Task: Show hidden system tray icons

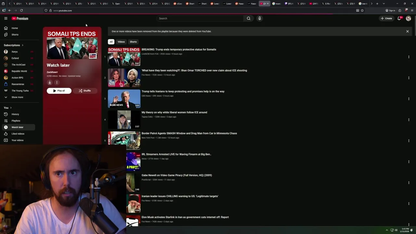Action: tap(387, 230)
